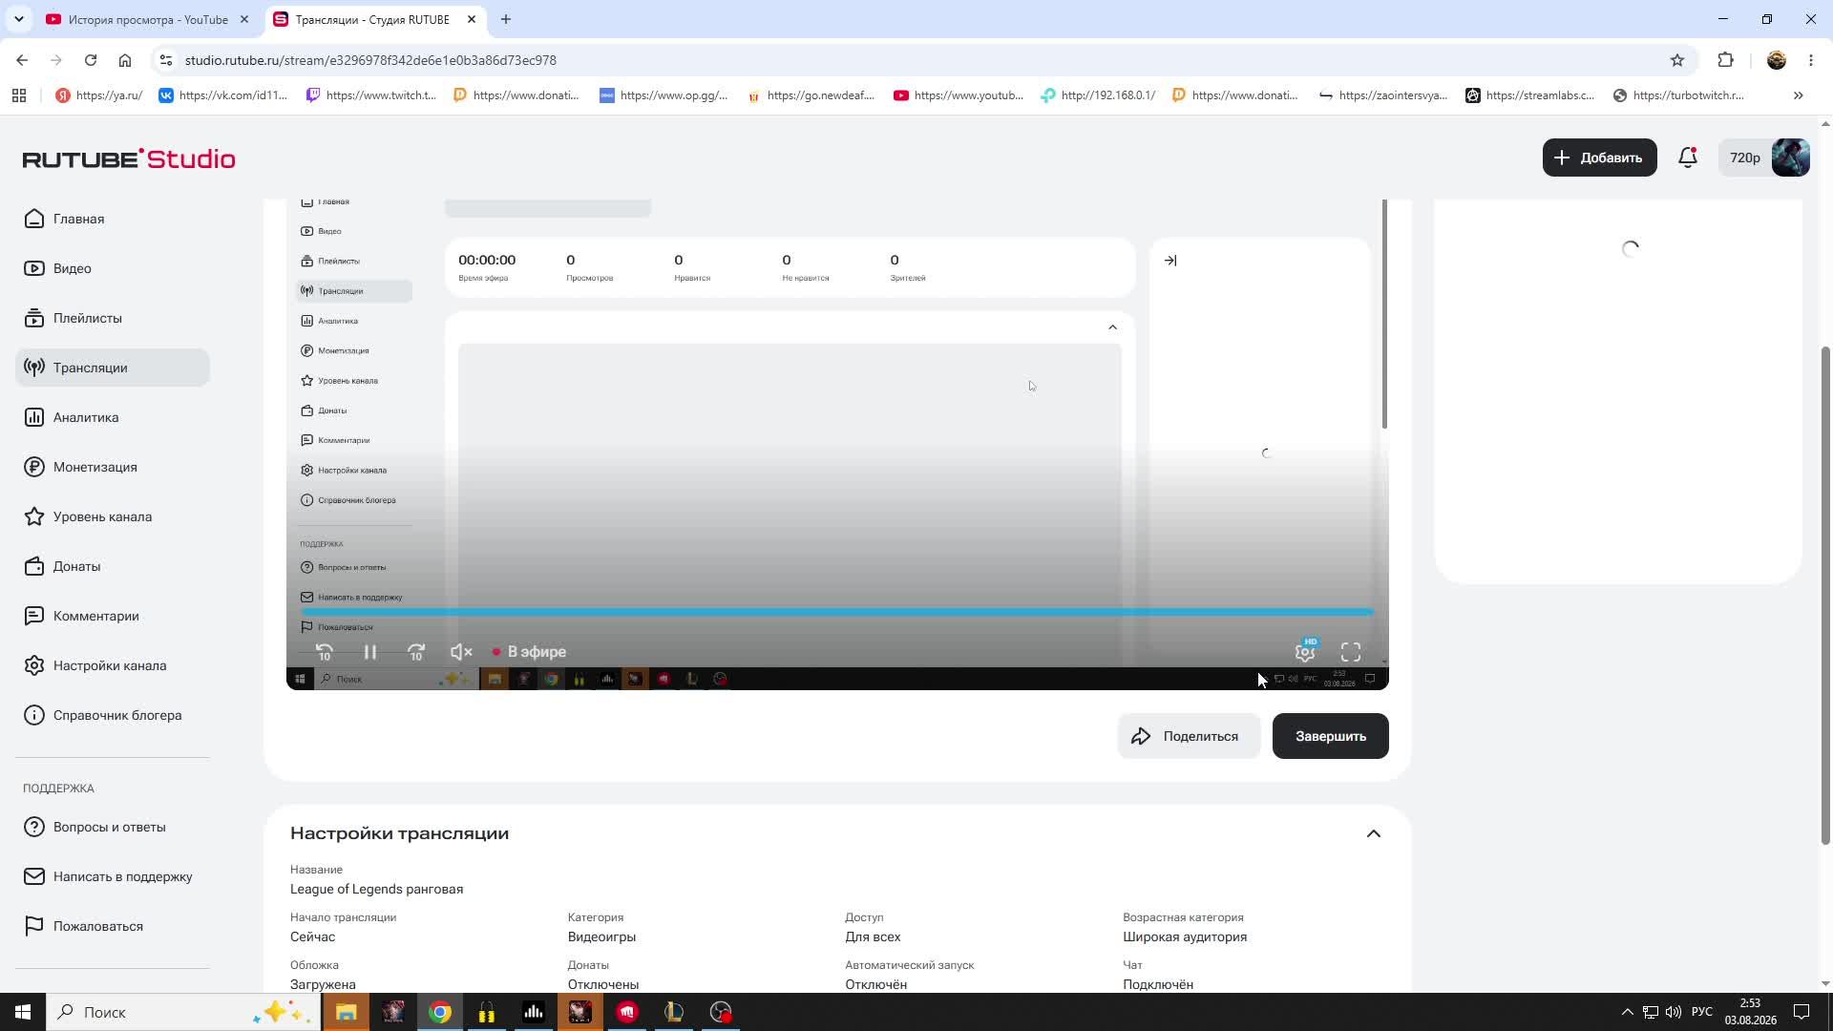Open Google Chrome from the taskbar

pos(439,1012)
